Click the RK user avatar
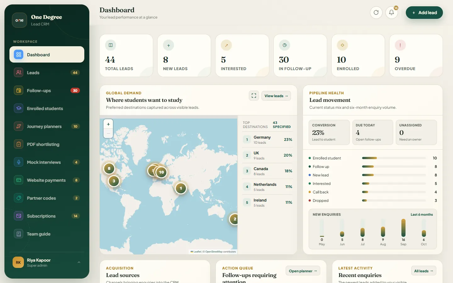453x283 pixels. (x=18, y=262)
